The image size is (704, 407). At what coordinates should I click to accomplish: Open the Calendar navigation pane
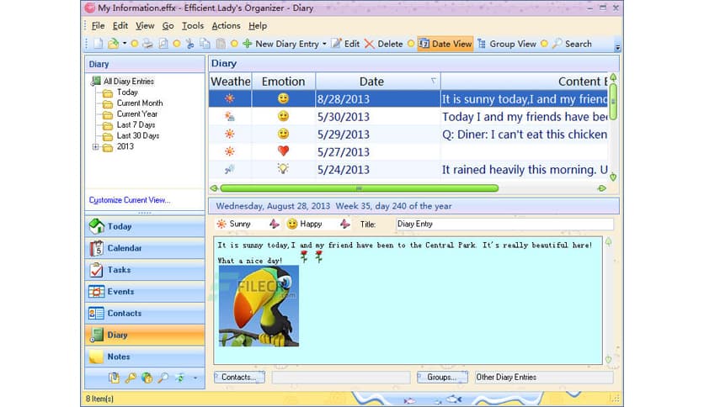tap(145, 248)
